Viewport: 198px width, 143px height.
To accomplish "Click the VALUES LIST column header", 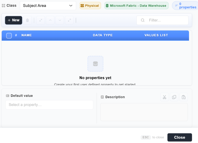I will click(x=156, y=35).
